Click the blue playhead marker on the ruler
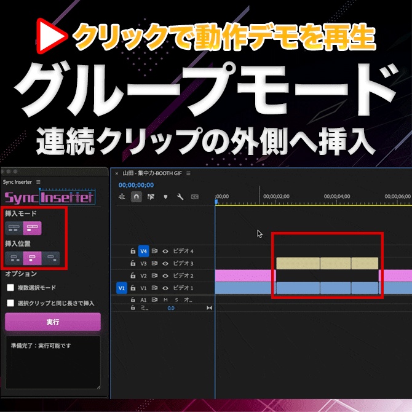The image size is (412, 412). click(x=216, y=202)
